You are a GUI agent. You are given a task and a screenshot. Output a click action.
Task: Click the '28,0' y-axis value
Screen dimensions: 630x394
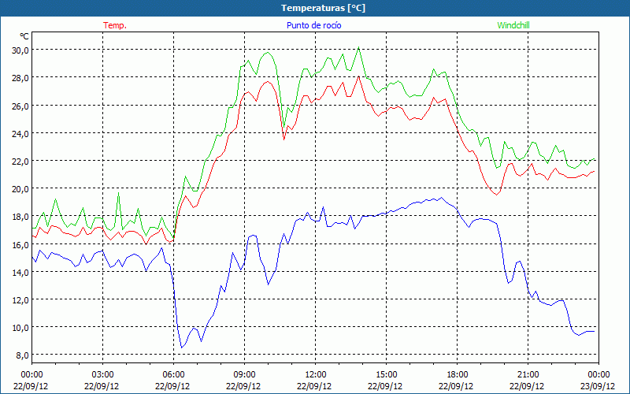coord(20,78)
